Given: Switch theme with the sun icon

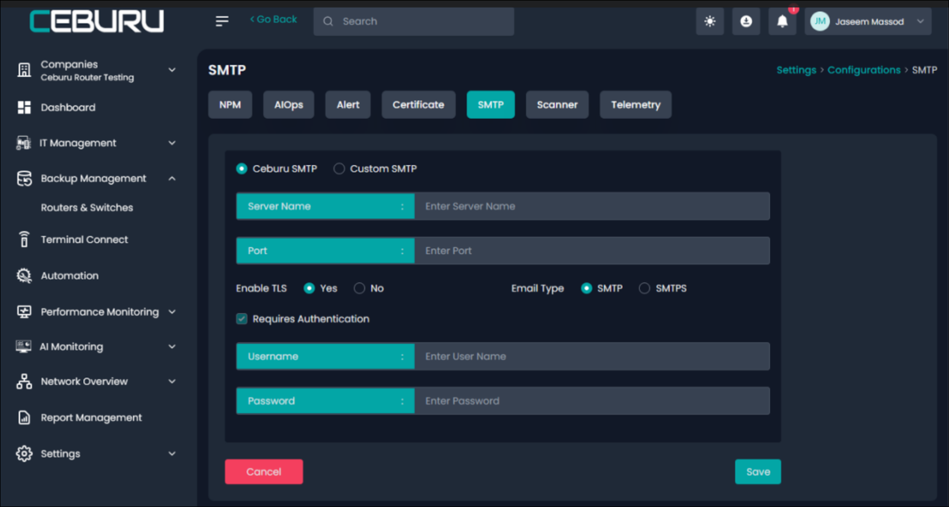Looking at the screenshot, I should (709, 21).
